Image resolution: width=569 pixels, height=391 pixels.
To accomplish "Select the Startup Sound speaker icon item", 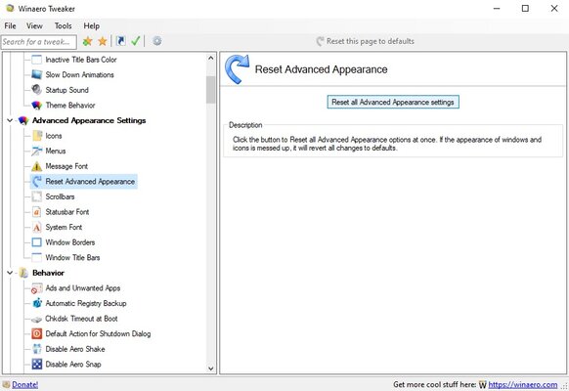I will (60, 90).
